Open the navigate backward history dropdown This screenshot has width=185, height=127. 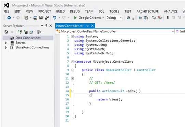pyautogui.click(x=14, y=18)
